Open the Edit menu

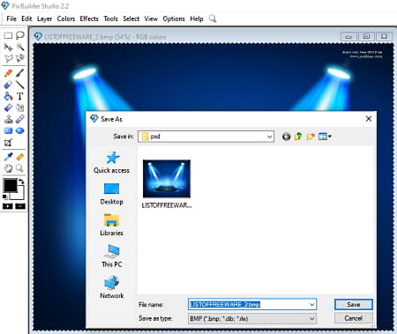[x=26, y=19]
